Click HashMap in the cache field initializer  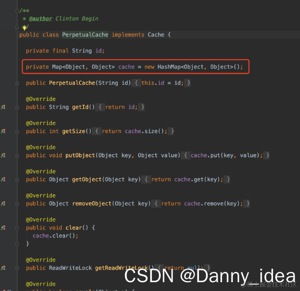point(169,67)
